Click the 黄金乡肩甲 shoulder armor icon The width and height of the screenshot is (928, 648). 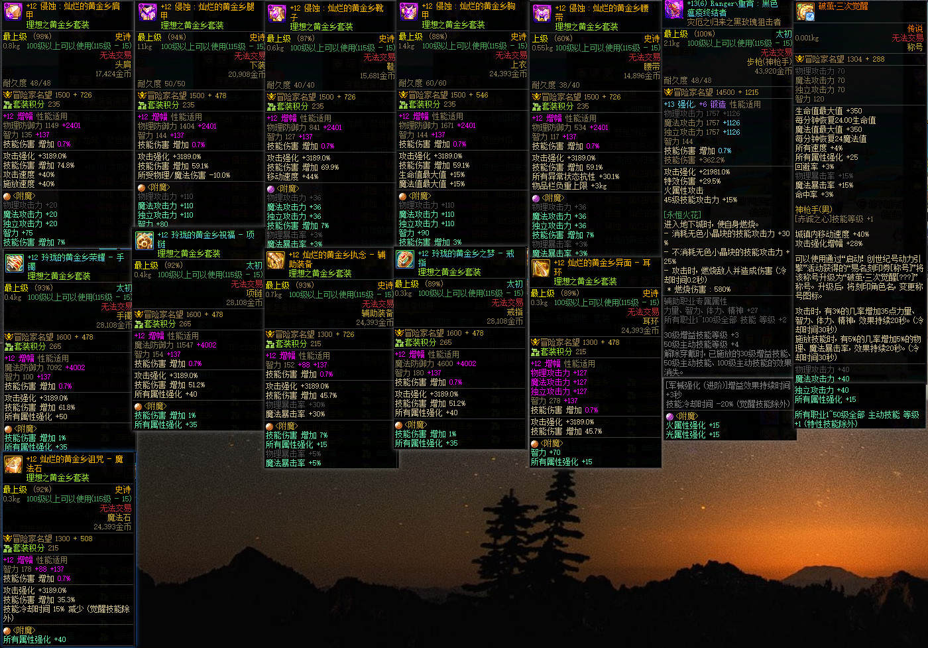pyautogui.click(x=13, y=11)
